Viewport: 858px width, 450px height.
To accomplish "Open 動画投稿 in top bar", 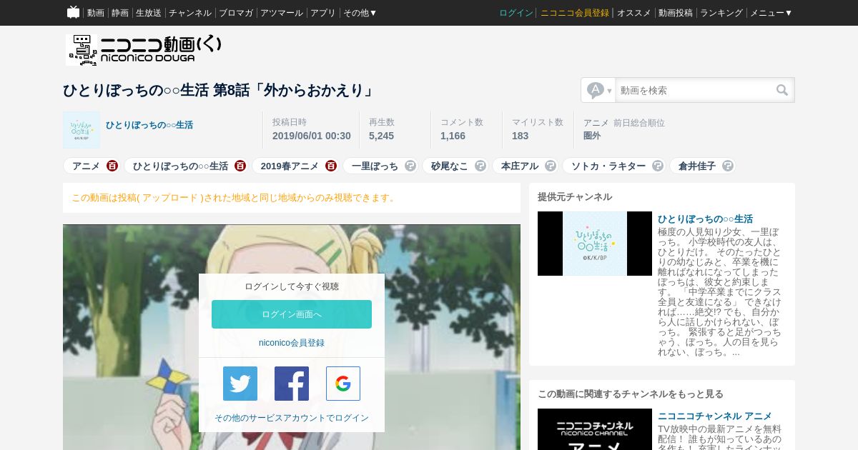I will 676,13.
